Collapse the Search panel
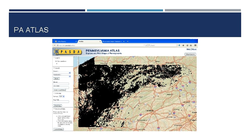250x140 pixels. click(54, 68)
